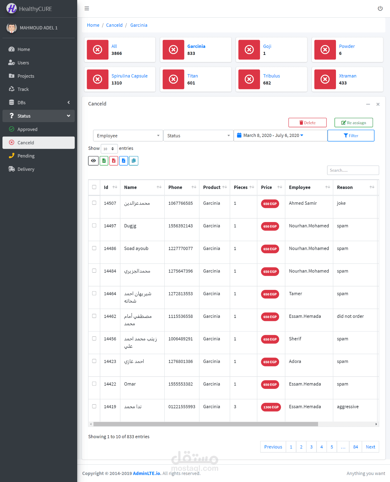Open the Employee filter dropdown
Viewport: 390px width, 482px height.
coord(128,136)
